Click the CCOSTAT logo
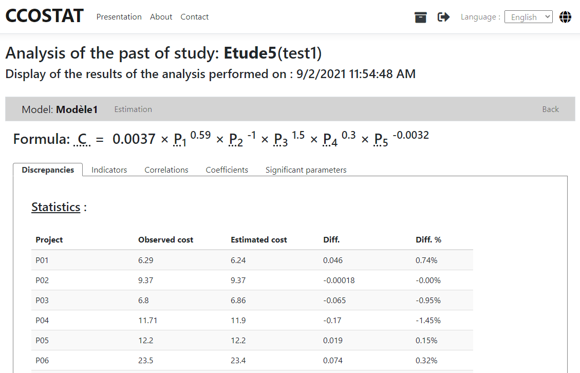 tap(44, 16)
